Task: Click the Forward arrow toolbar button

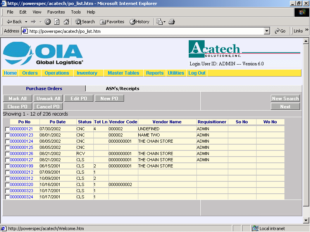Action: (33, 22)
